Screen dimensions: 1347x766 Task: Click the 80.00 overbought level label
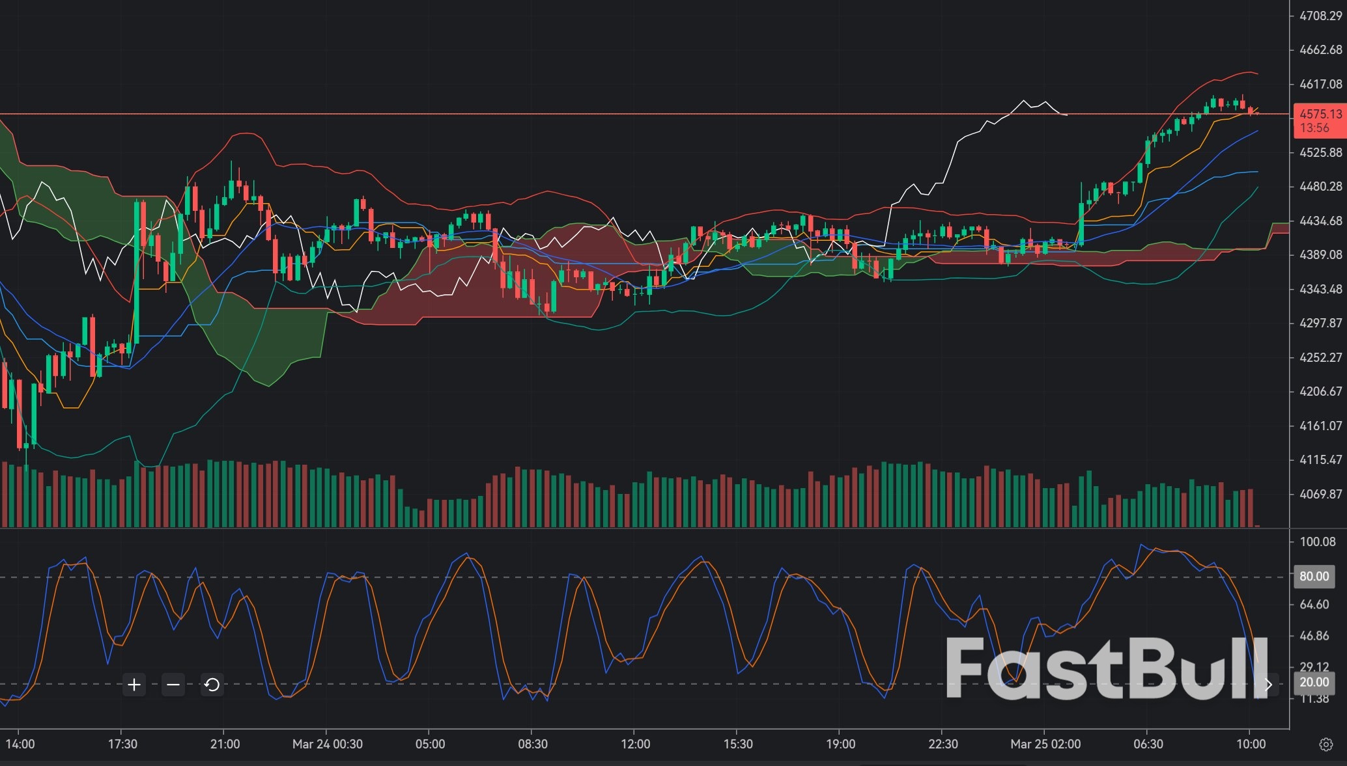point(1316,577)
